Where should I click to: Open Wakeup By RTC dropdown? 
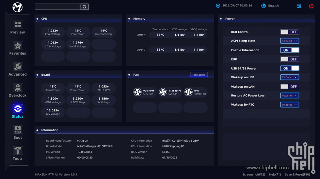point(290,105)
